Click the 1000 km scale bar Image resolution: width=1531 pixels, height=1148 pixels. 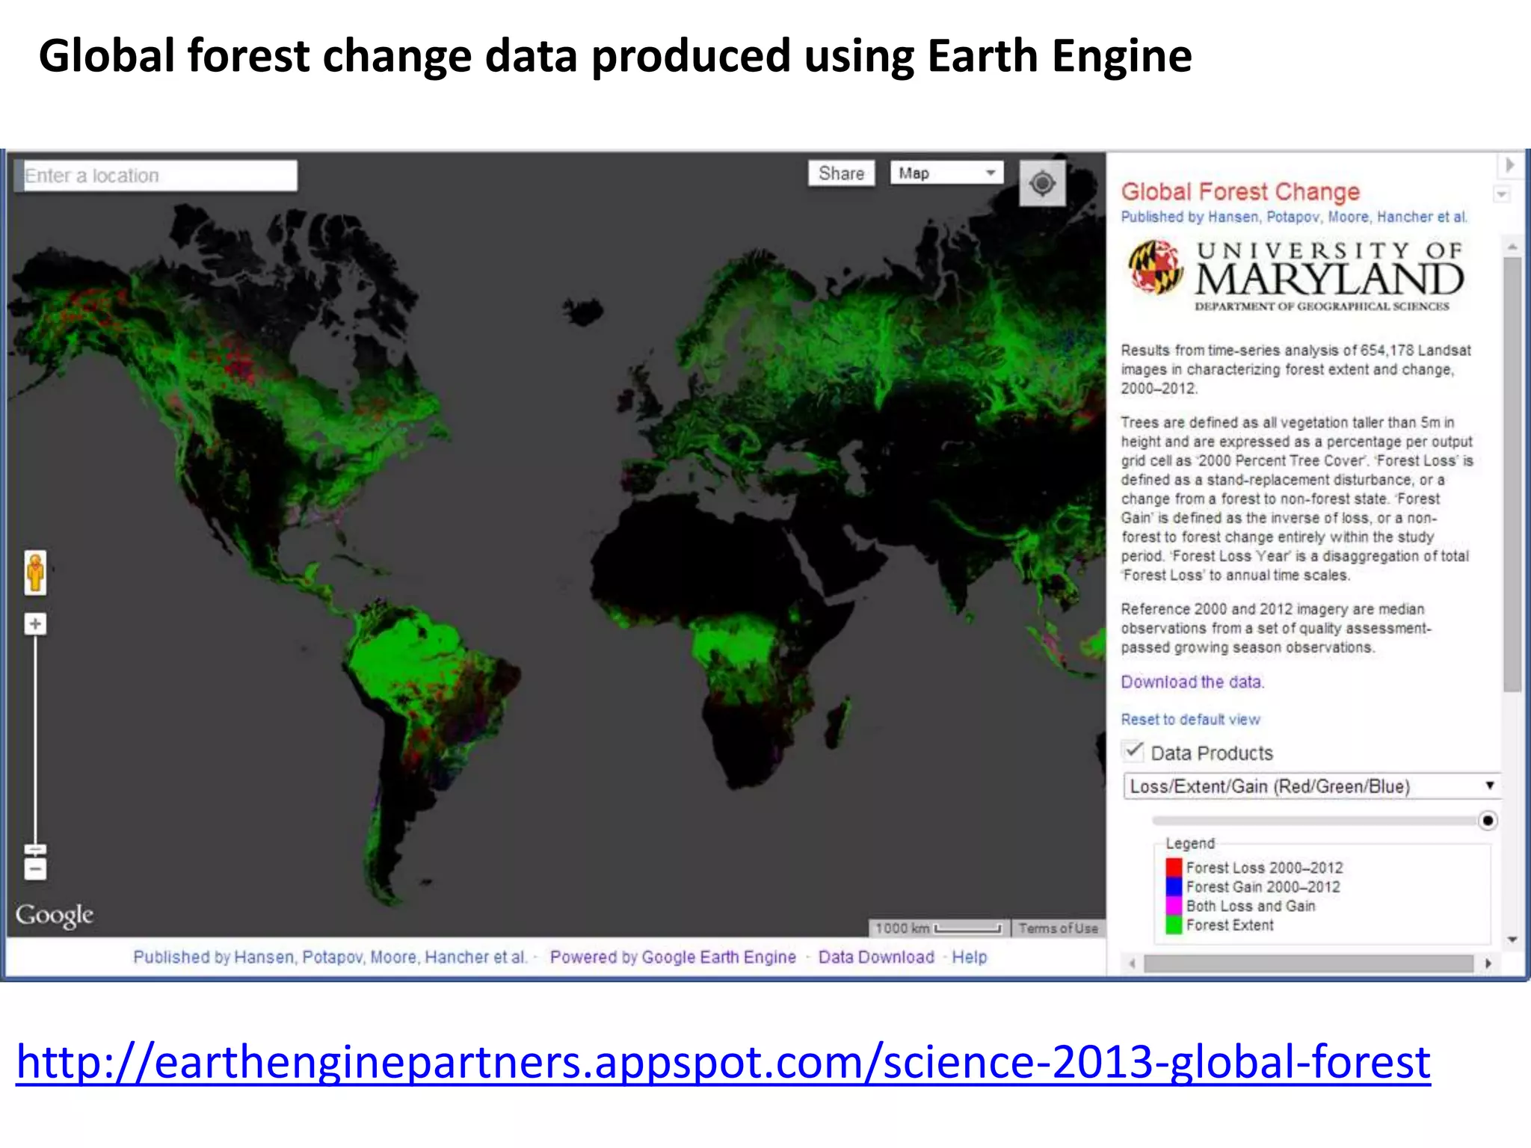(x=938, y=928)
